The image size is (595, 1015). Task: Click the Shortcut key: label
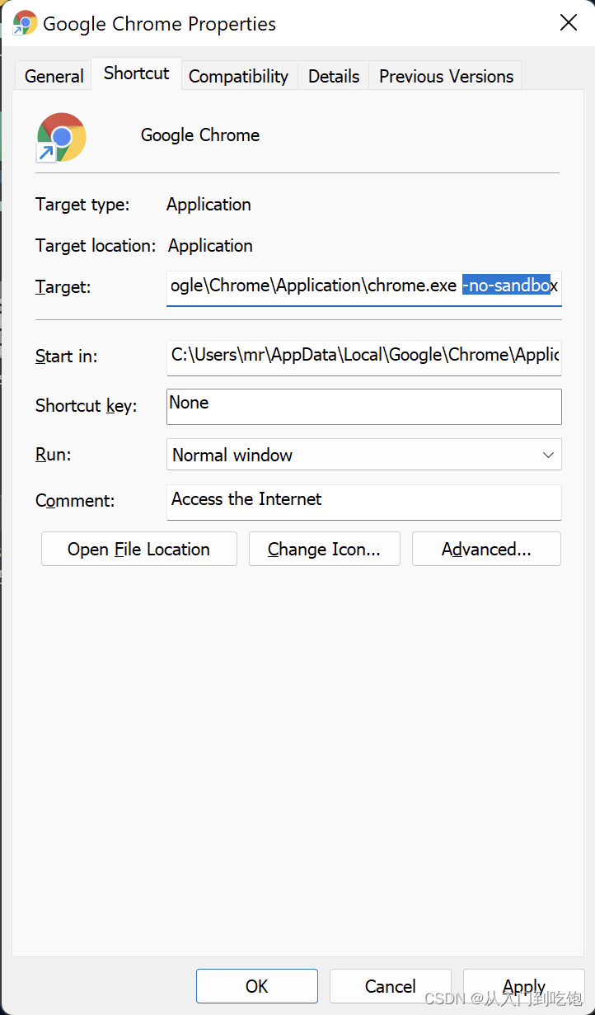click(x=87, y=406)
